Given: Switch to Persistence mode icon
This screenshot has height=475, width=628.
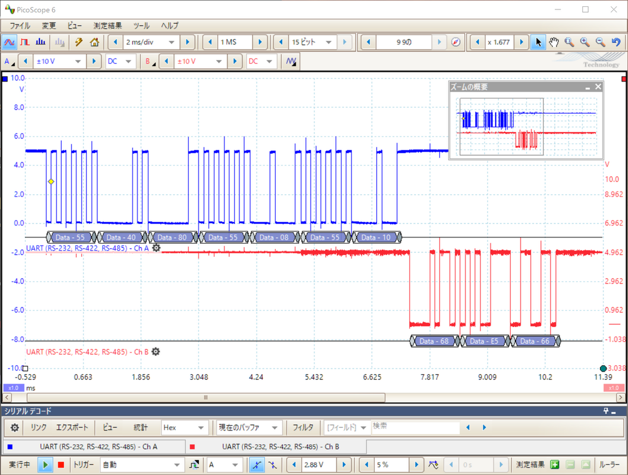Looking at the screenshot, I should (x=25, y=42).
